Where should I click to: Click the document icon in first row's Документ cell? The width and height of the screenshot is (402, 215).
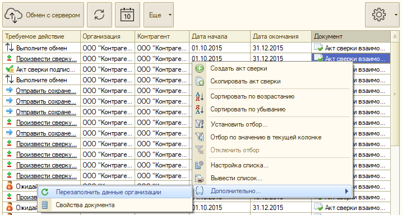click(318, 48)
